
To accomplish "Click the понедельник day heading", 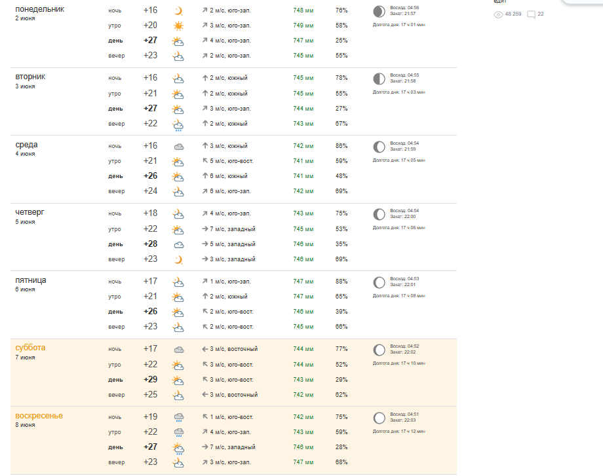I will click(x=39, y=9).
